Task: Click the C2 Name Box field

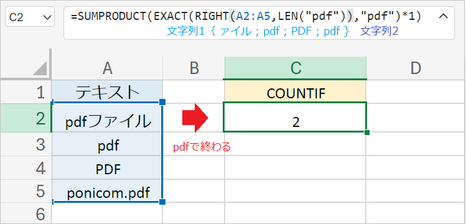Action: (30, 17)
